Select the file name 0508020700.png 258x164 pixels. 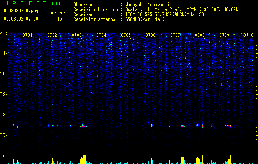[21, 11]
